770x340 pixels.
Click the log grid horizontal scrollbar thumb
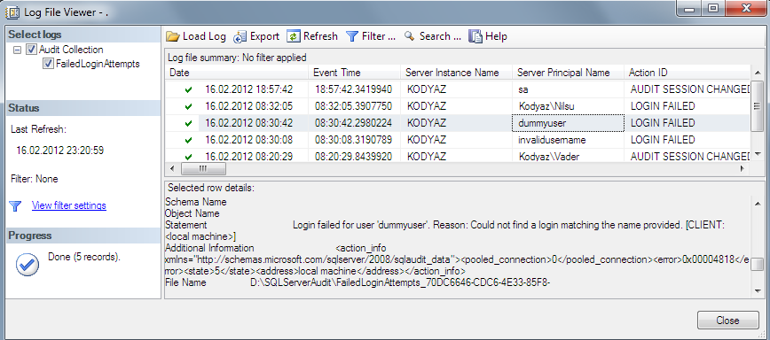(203, 168)
